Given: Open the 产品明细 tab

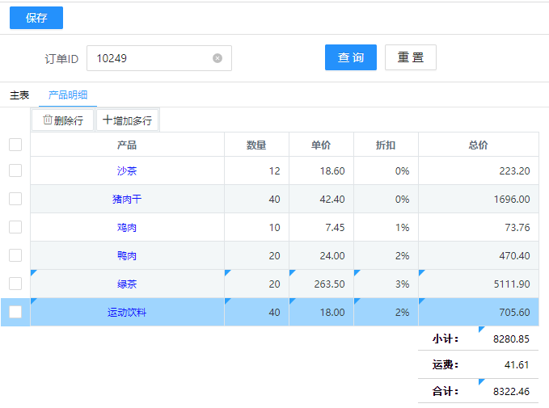Looking at the screenshot, I should pos(68,95).
